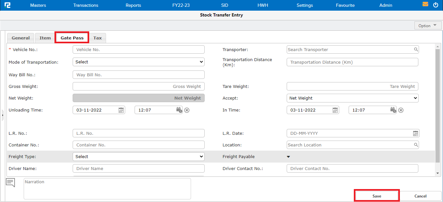This screenshot has height=202, width=443.
Task: Open Unloading Time date calendar icon
Action: pyautogui.click(x=121, y=110)
